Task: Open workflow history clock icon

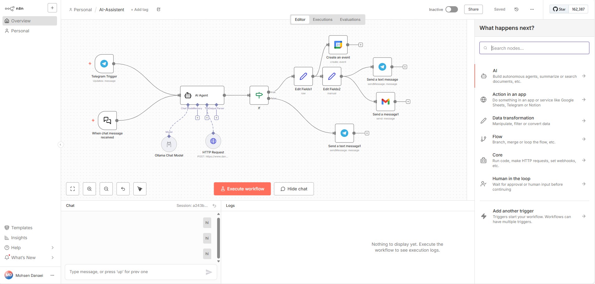Action: [516, 9]
